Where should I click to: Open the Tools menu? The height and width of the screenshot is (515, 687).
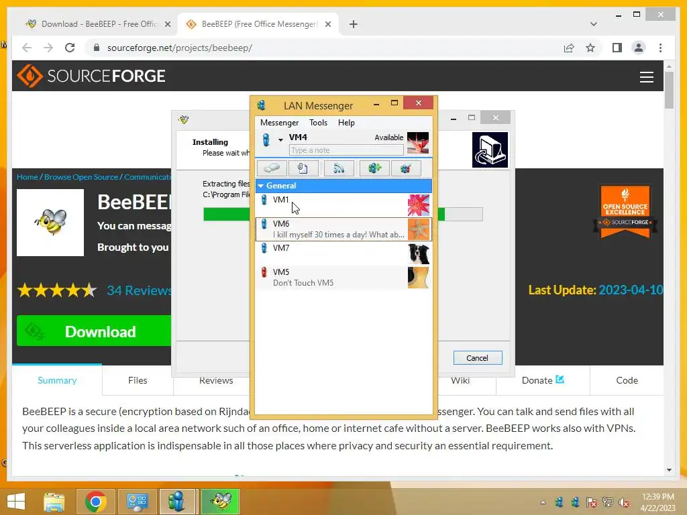pyautogui.click(x=318, y=123)
